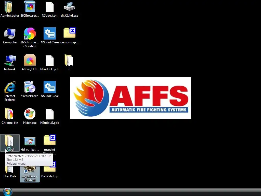Click the AFFS logo wallpaper image
The width and height of the screenshot is (261, 196).
tap(130, 98)
